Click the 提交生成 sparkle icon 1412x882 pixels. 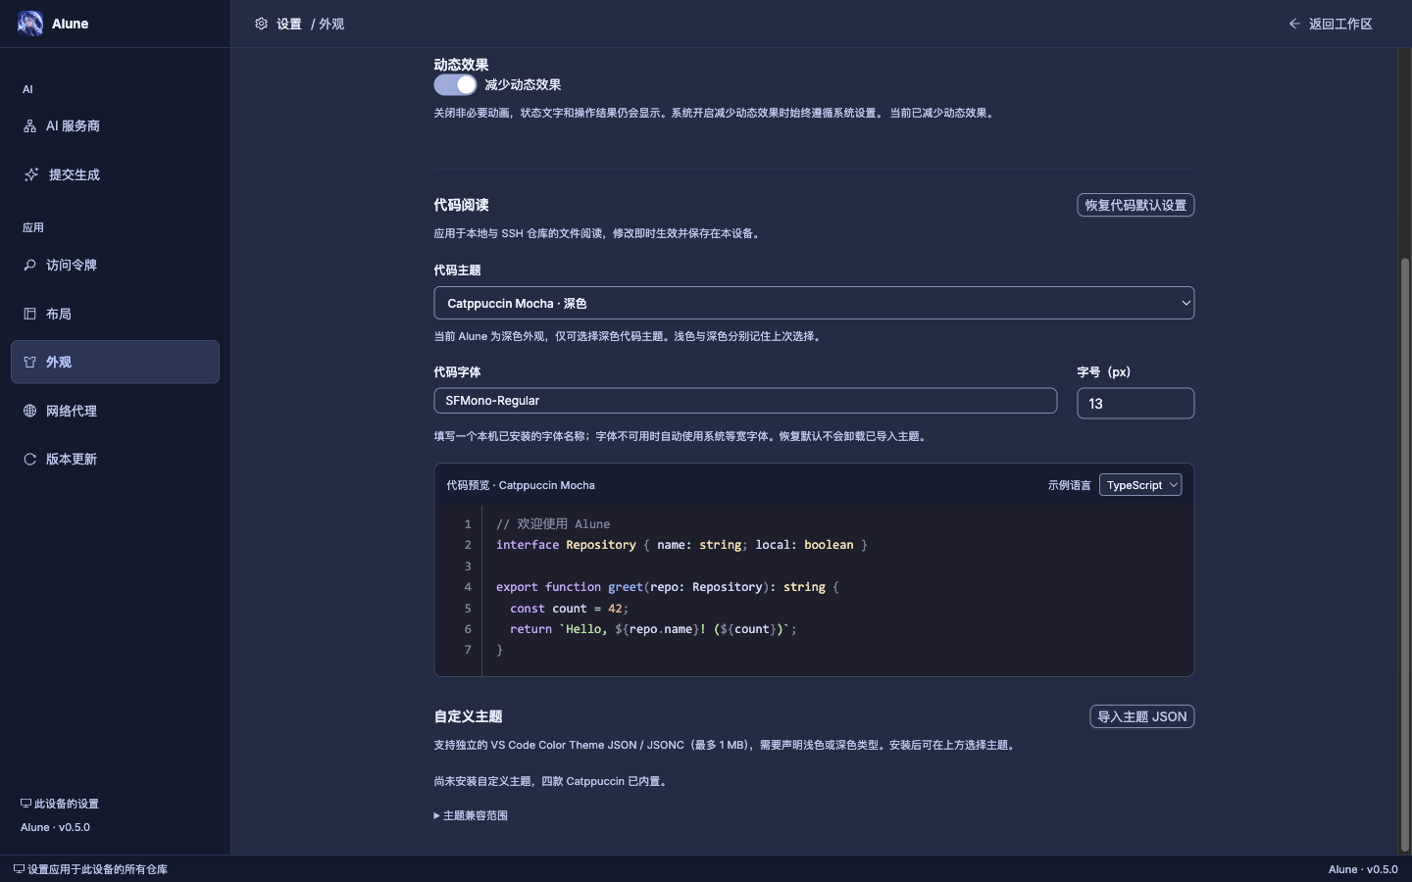[31, 174]
